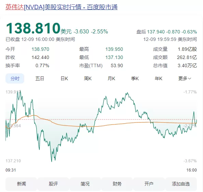Screen dimensions: 203x192
Task: Click the 开户 button
Action: tap(149, 184)
